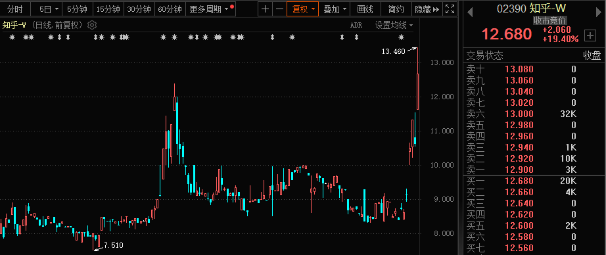This screenshot has height=255, width=606.
Task: Add stock to watchlist with plus box
Action: coord(590,36)
